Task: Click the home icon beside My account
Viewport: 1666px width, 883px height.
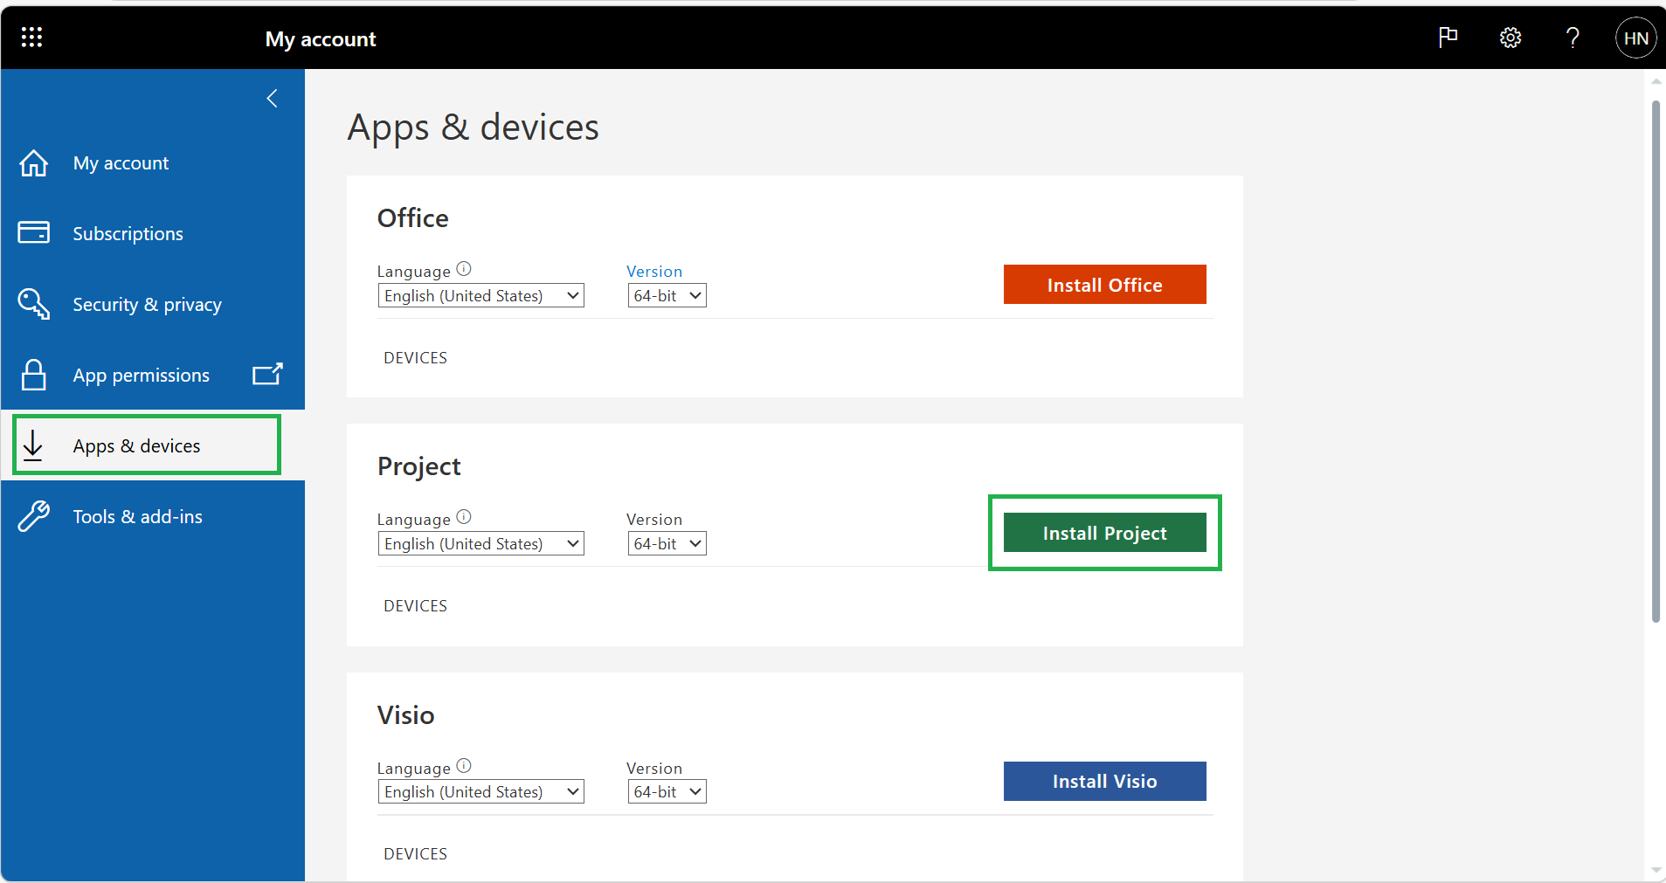Action: (x=34, y=162)
